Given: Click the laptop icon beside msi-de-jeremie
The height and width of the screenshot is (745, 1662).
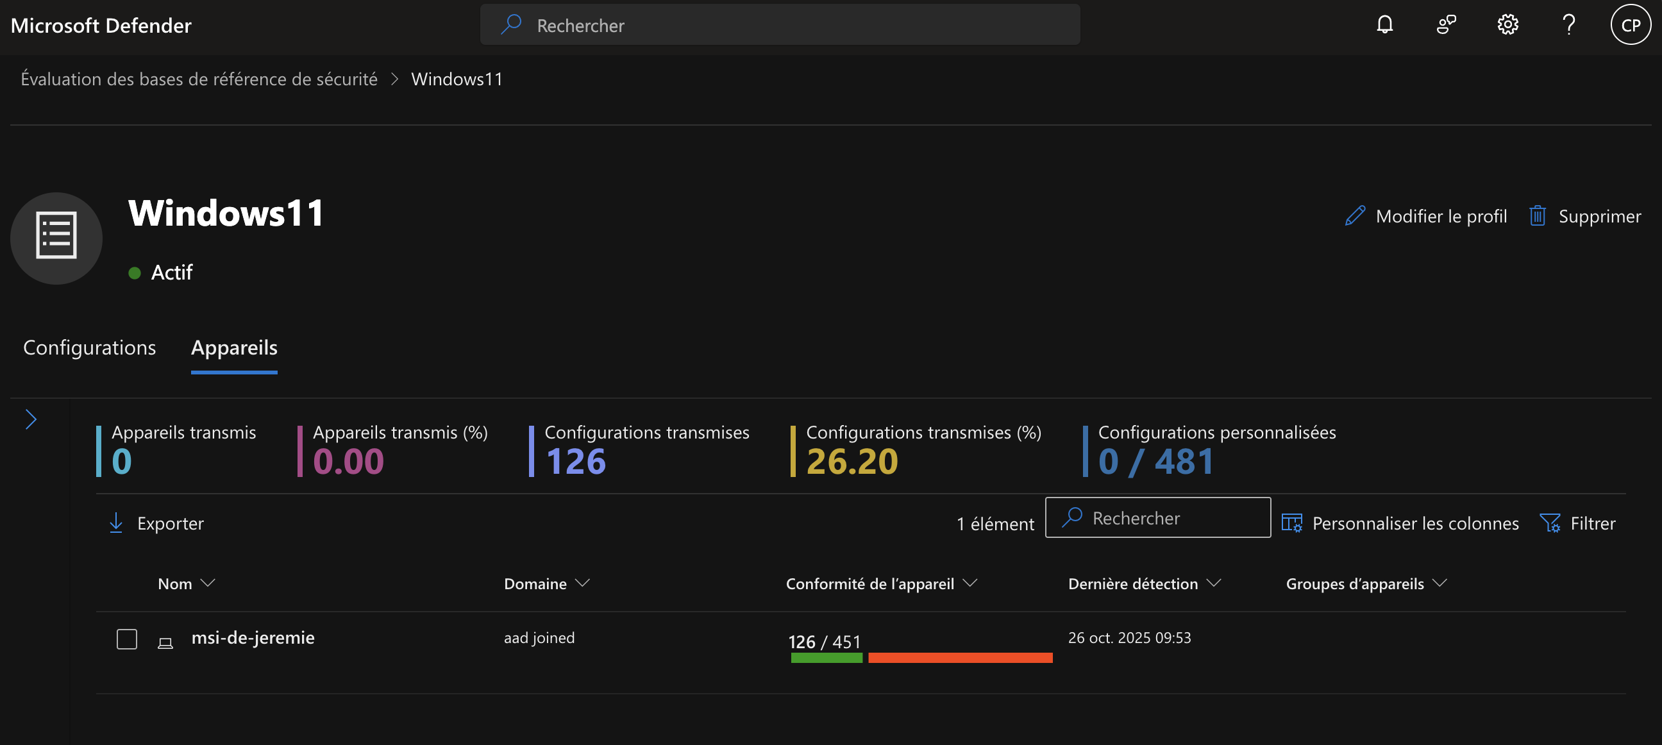Looking at the screenshot, I should [165, 642].
